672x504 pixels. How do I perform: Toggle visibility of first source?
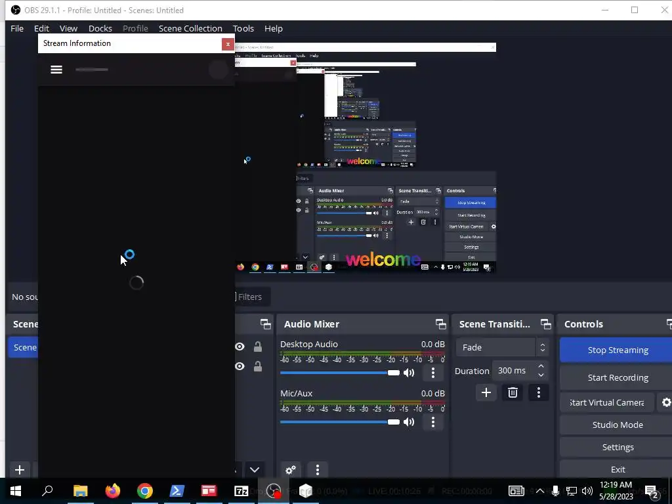coord(240,346)
